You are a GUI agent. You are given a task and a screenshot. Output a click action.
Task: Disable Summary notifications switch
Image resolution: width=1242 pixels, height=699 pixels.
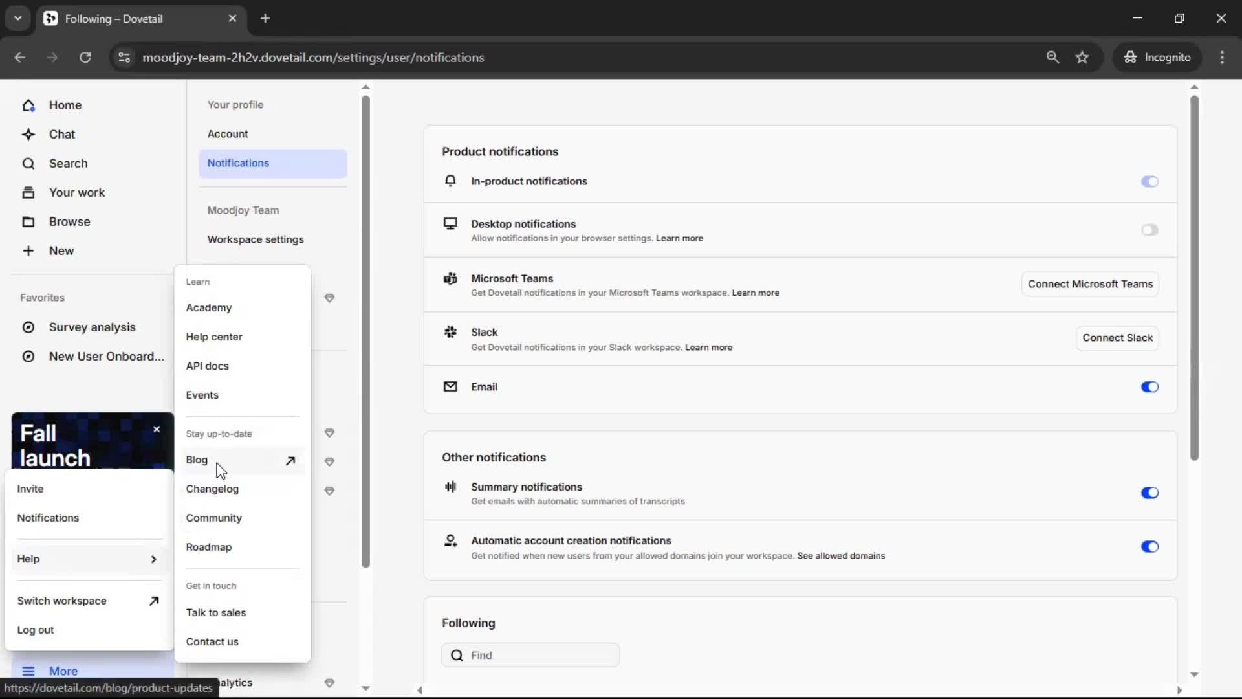[1149, 493]
